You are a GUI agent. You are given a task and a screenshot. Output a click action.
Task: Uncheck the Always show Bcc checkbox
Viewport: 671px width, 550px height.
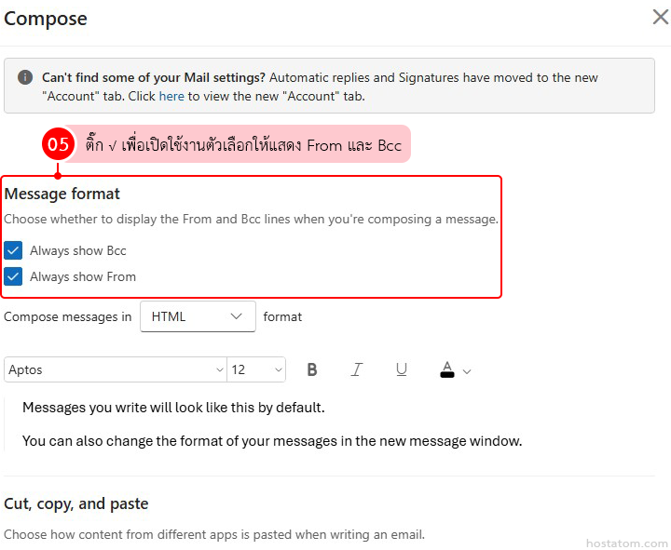(x=13, y=250)
